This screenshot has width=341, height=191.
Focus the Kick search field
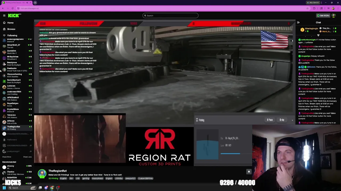(170, 16)
